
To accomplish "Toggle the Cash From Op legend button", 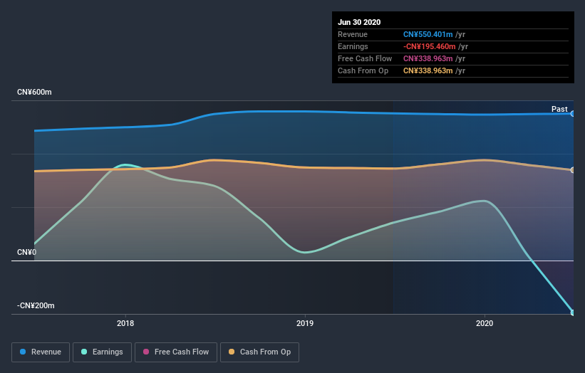I will pyautogui.click(x=259, y=352).
